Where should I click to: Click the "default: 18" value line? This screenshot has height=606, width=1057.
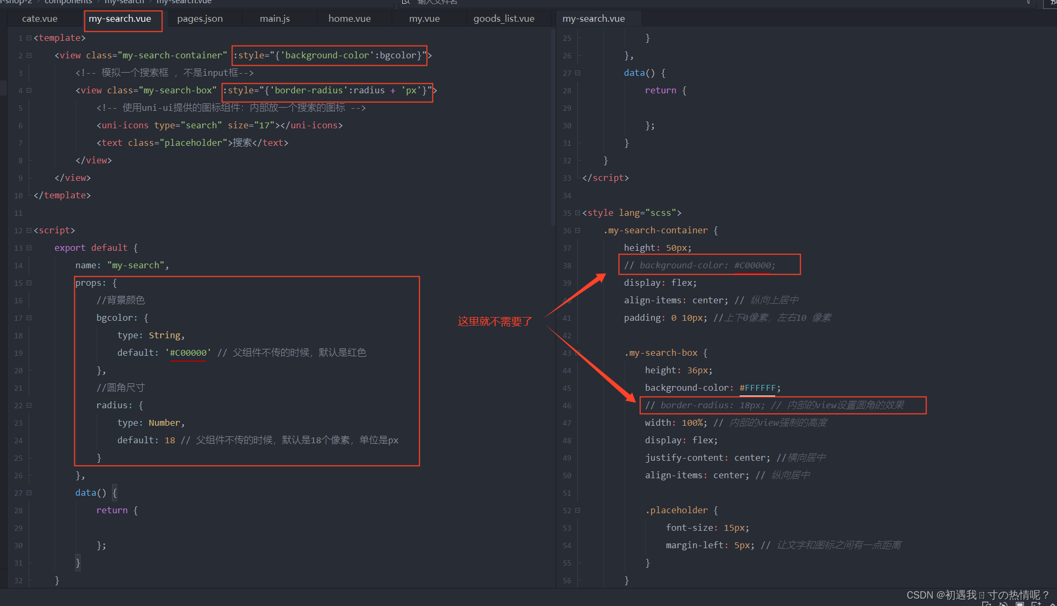coord(146,440)
